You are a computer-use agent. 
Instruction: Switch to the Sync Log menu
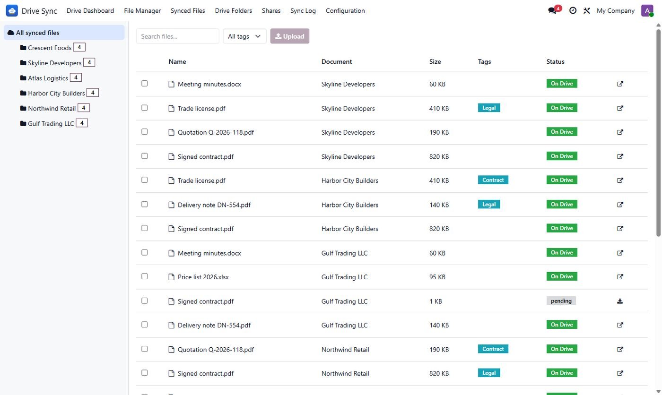click(x=303, y=10)
